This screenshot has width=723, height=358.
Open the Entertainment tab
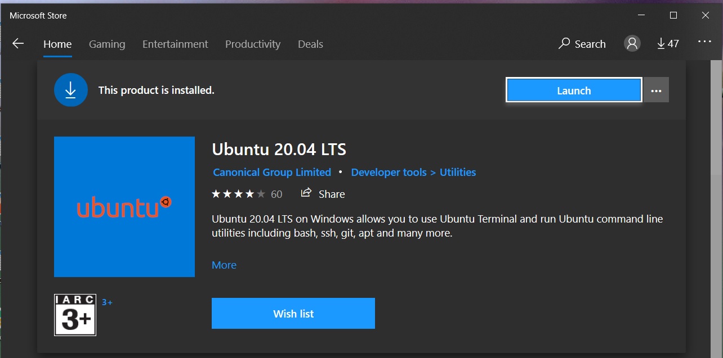click(175, 44)
